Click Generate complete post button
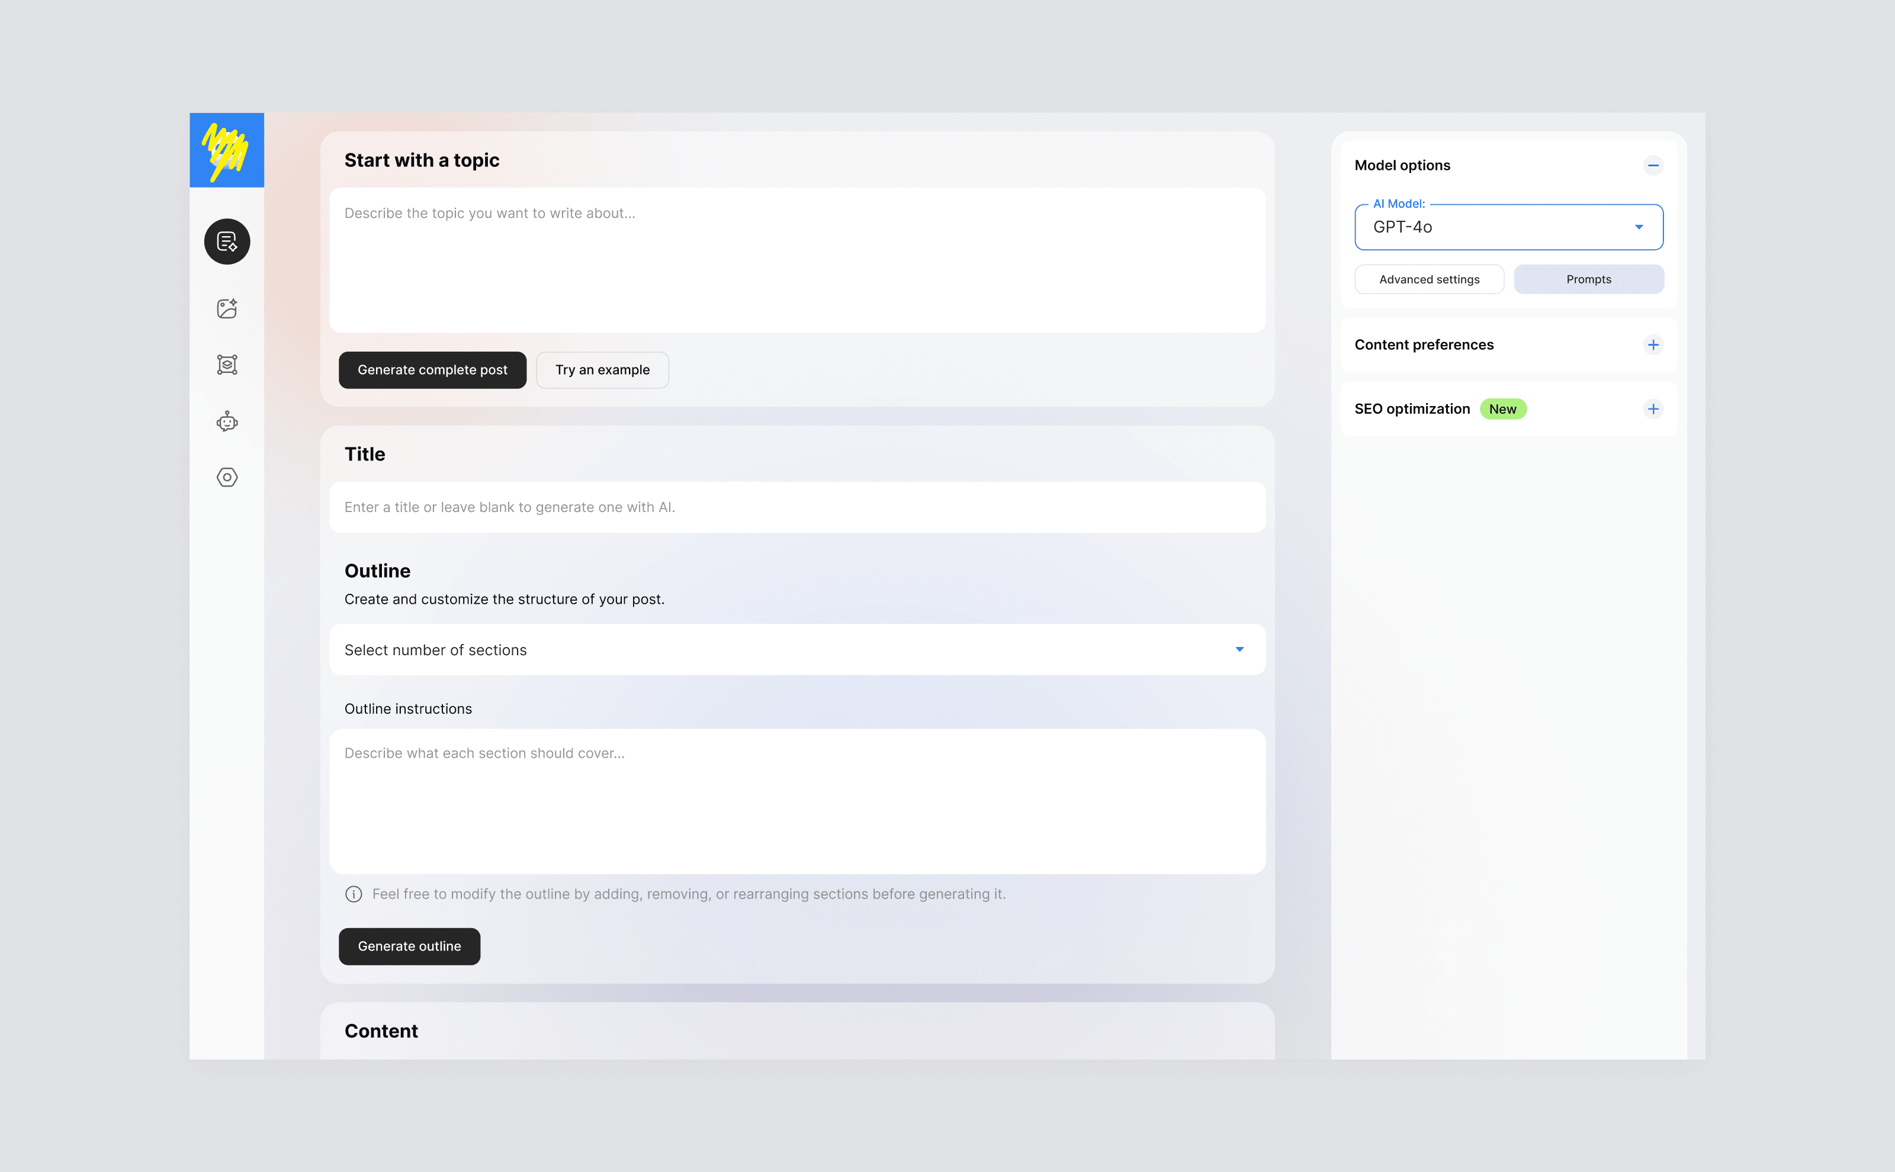The image size is (1895, 1172). [x=432, y=370]
